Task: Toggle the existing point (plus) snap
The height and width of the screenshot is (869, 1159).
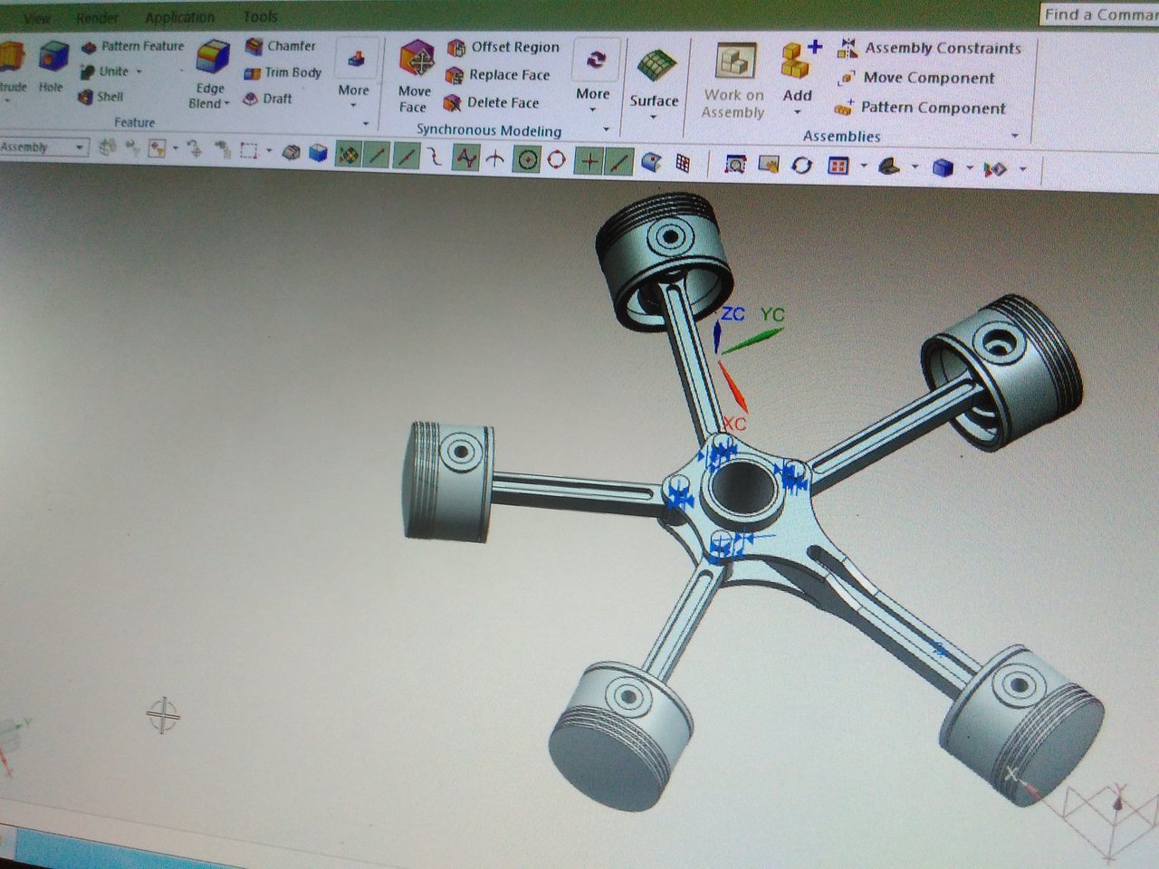Action: click(x=589, y=160)
